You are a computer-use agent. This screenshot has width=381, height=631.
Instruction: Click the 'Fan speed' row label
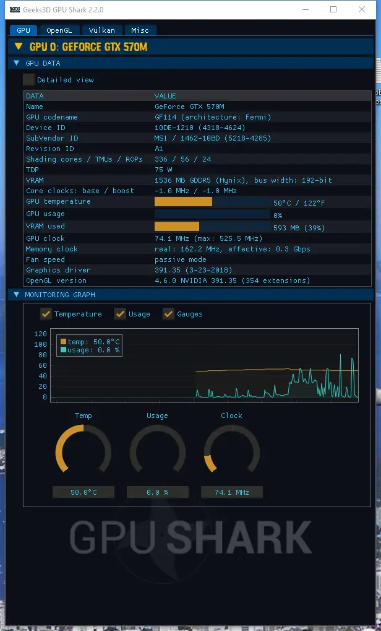coord(45,259)
